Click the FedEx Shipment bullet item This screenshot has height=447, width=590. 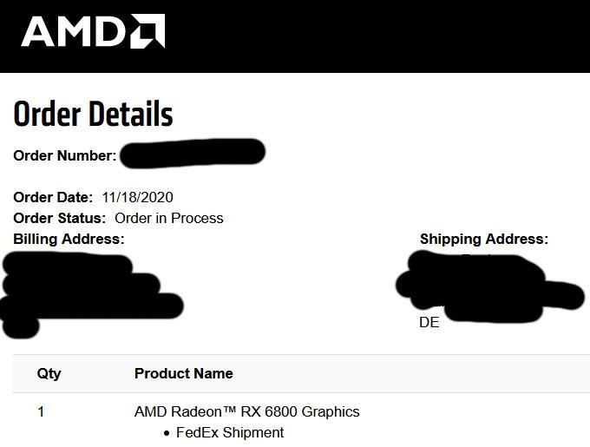229,432
